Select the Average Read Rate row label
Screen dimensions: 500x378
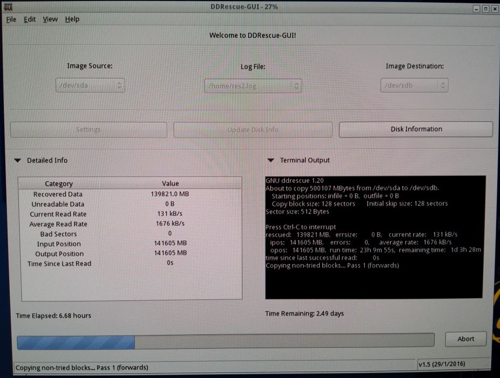pyautogui.click(x=58, y=224)
